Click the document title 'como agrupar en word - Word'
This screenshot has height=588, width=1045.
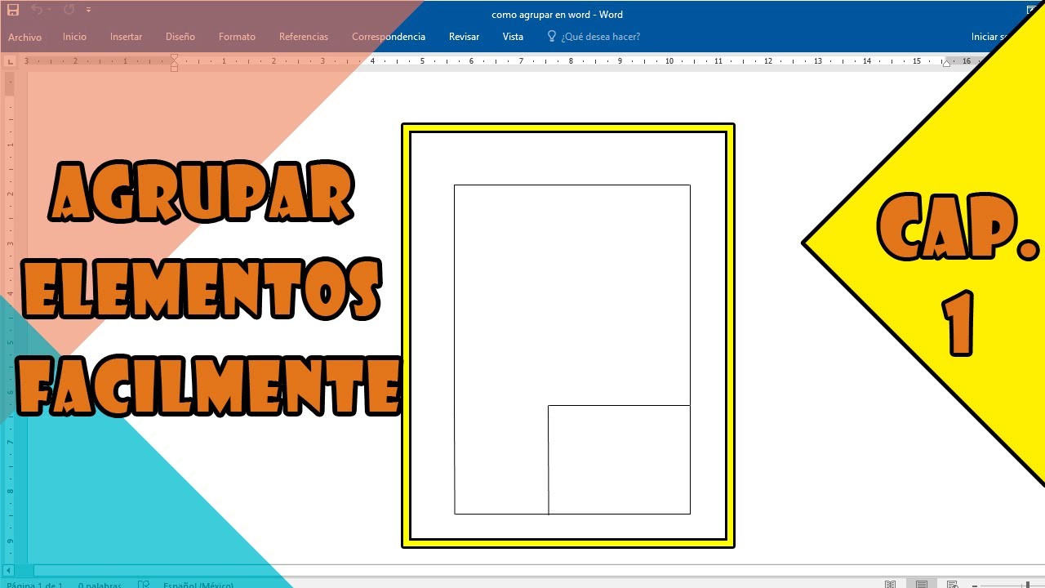coord(557,15)
